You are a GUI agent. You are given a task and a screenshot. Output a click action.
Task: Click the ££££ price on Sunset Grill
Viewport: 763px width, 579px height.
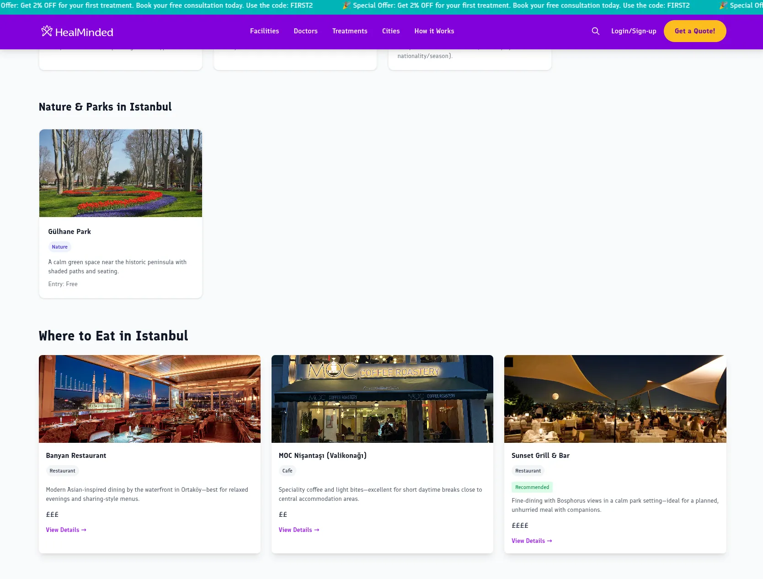[520, 526]
